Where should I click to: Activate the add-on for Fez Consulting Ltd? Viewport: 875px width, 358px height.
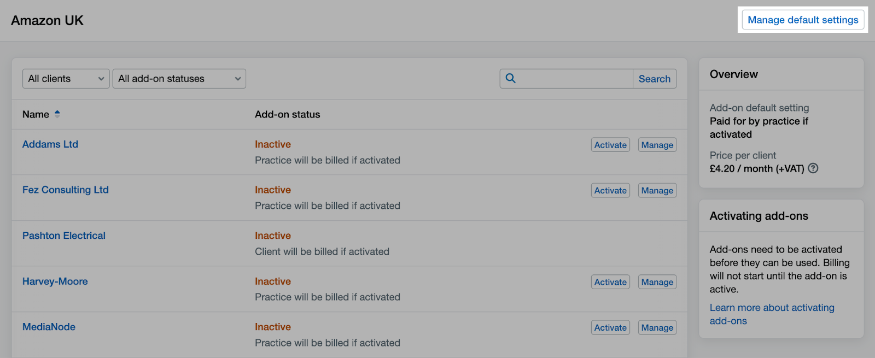point(610,190)
